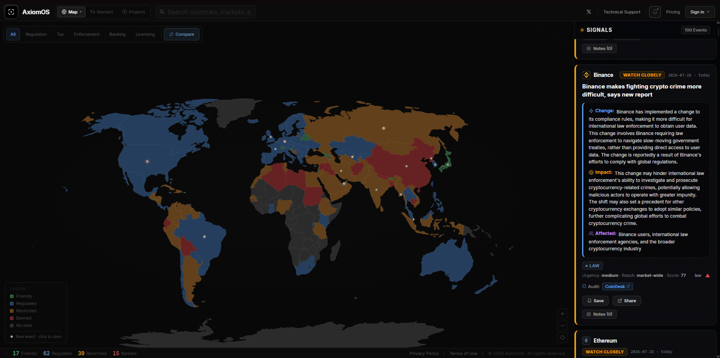Click the Ethereum logo icon
This screenshot has width=720, height=358.
coord(586,341)
